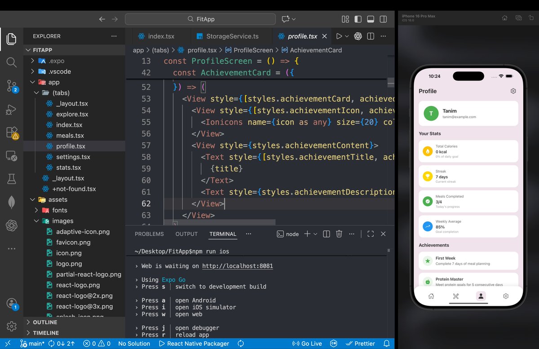The width and height of the screenshot is (539, 349).
Task: Close the terminal panel
Action: click(x=383, y=234)
